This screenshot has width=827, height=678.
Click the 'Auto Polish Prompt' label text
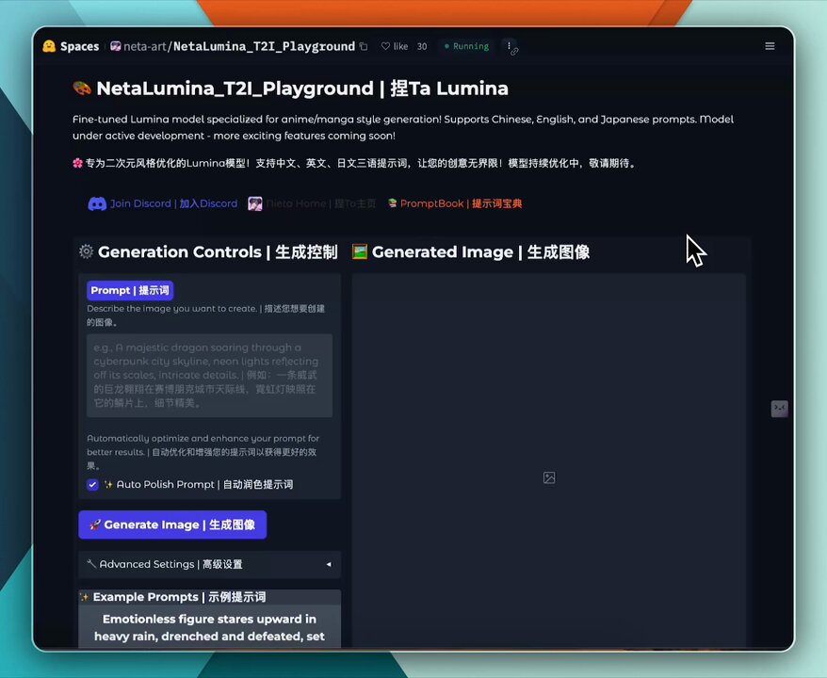[x=204, y=485]
